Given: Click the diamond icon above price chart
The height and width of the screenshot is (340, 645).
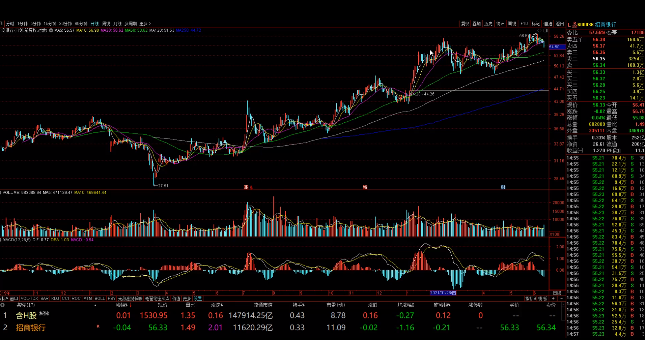Looking at the screenshot, I should pos(539,30).
